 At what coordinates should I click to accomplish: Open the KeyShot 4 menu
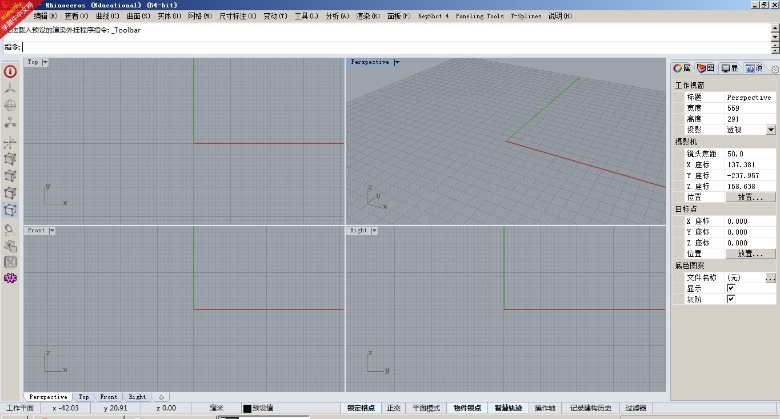click(x=434, y=16)
